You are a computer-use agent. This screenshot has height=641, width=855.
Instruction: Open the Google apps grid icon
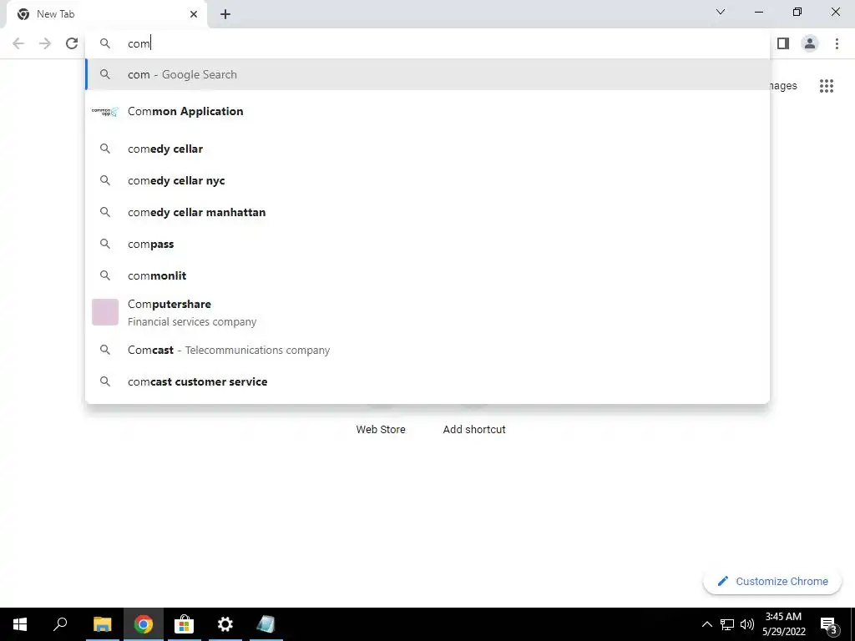[826, 86]
